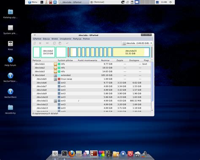Image resolution: width=200 pixels, height=160 pixels.
Task: Open device selector /dev/sda dropdown
Action: 137,43
